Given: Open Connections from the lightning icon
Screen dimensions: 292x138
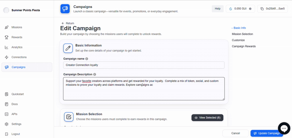Looking at the screenshot, I should click(7, 57).
